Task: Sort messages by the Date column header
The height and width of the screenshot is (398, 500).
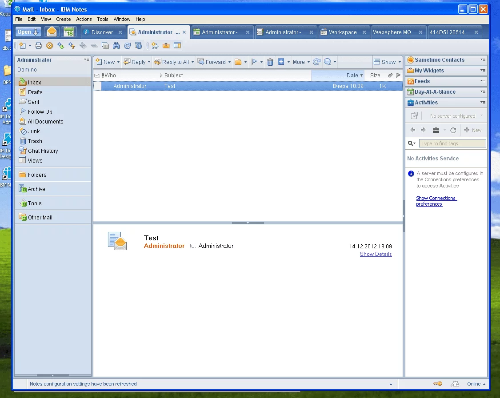Action: click(x=352, y=76)
